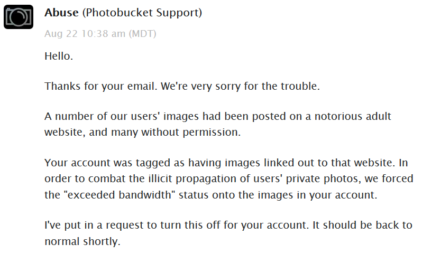This screenshot has height=254, width=422.
Task: Click the "Aug 22 10:38 am" timestamp
Action: 85,34
